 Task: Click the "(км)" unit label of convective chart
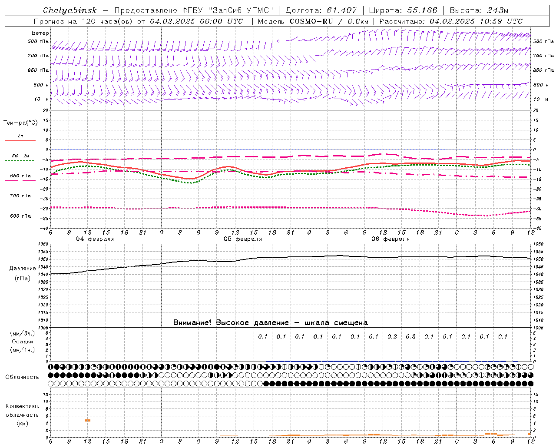(22, 423)
